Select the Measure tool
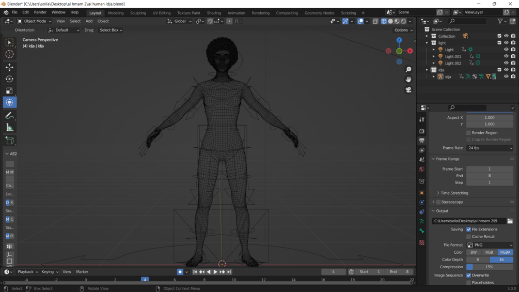The width and height of the screenshot is (519, 292). [x=9, y=128]
